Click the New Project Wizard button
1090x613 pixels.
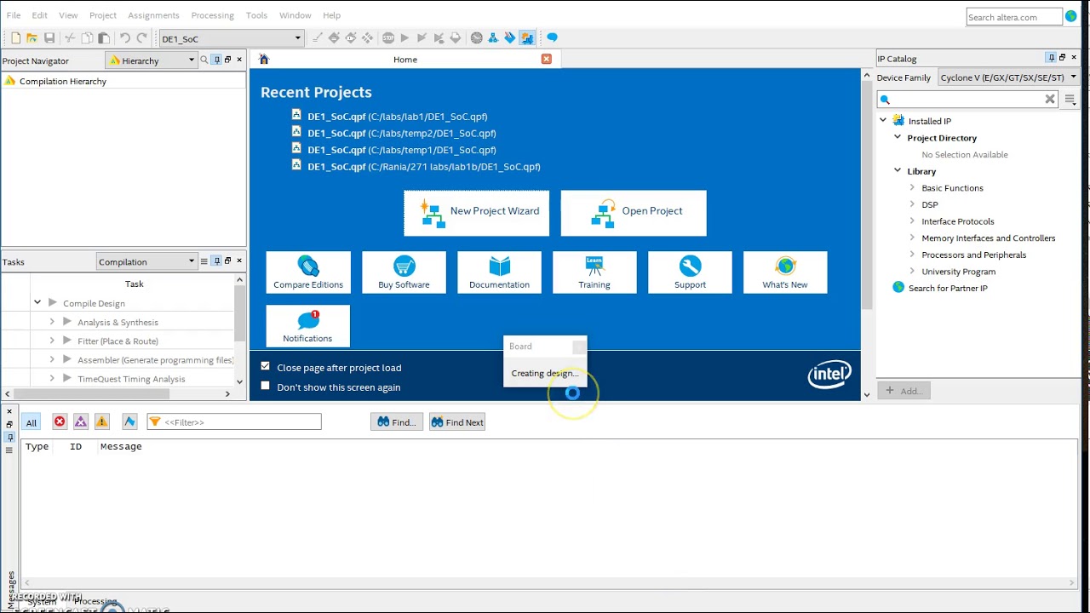coord(477,211)
